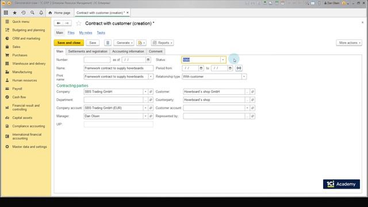Go back with the left arrow button

(59, 23)
